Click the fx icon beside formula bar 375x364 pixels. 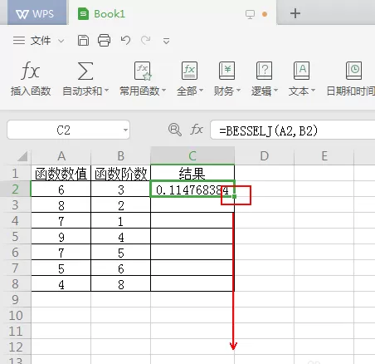(197, 130)
